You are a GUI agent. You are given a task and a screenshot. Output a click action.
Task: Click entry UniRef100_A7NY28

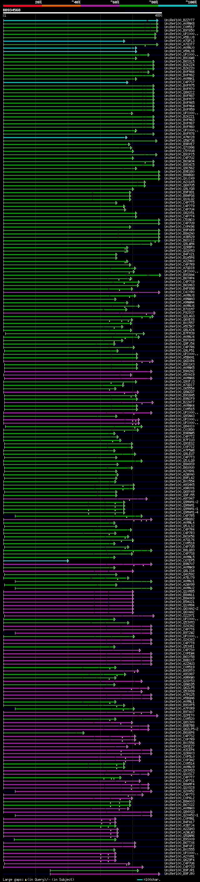pyautogui.click(x=179, y=137)
